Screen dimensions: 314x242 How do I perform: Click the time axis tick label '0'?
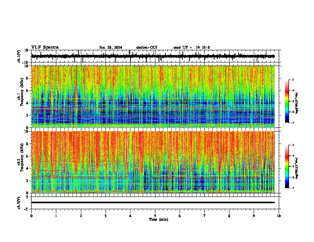31,216
